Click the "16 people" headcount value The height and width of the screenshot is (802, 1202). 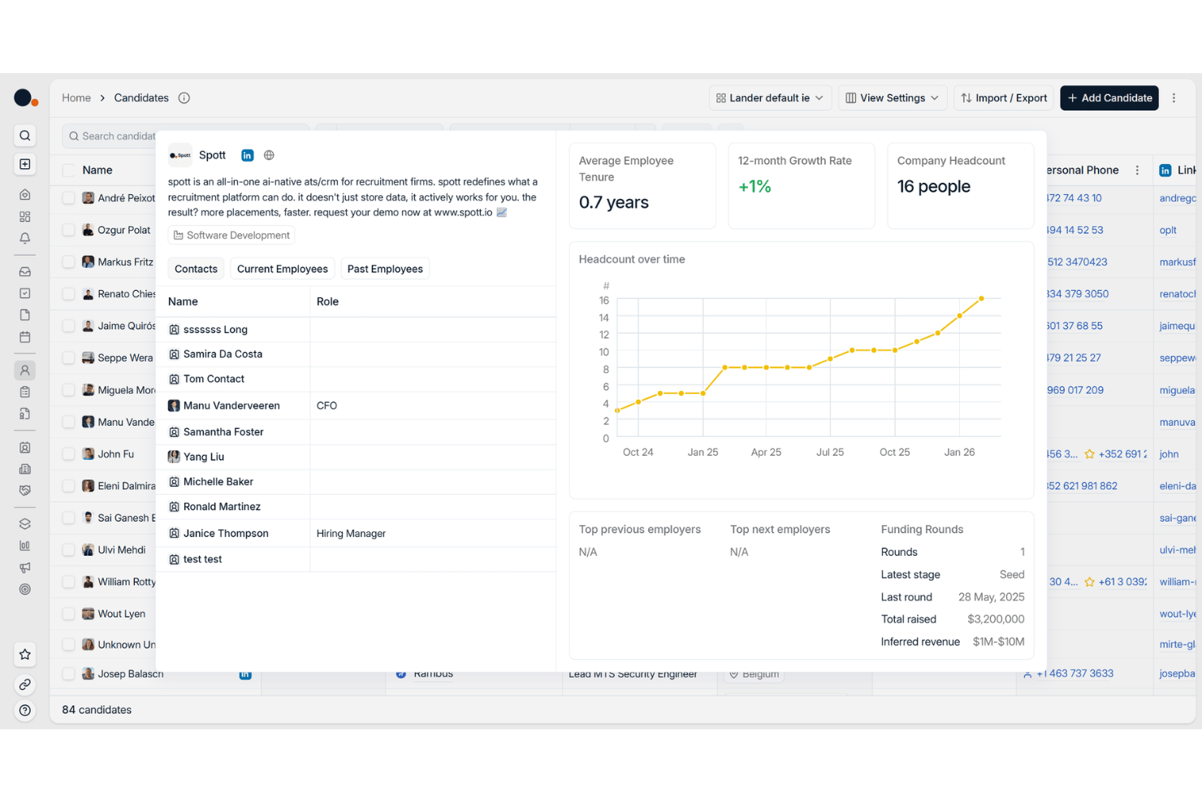point(933,187)
